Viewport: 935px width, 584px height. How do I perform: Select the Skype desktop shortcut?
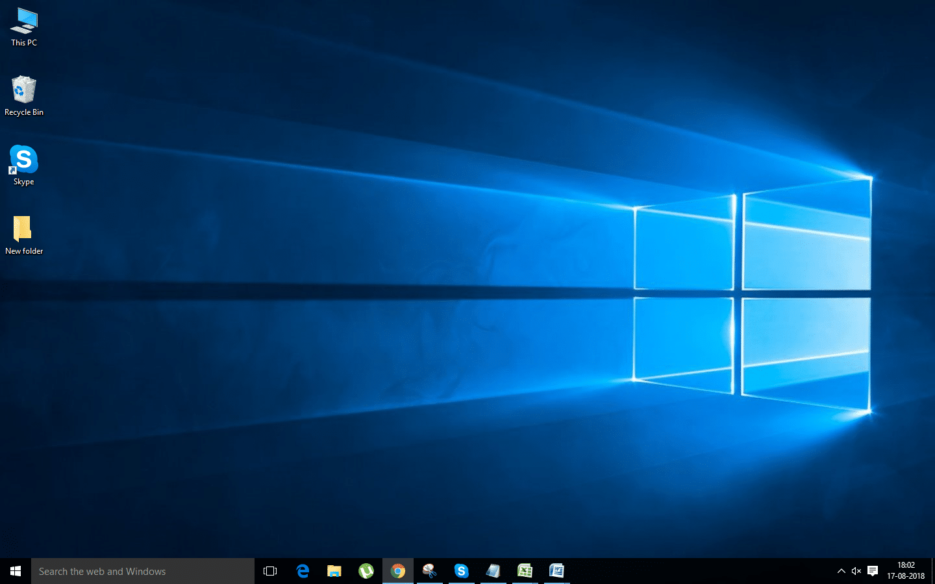pos(24,165)
